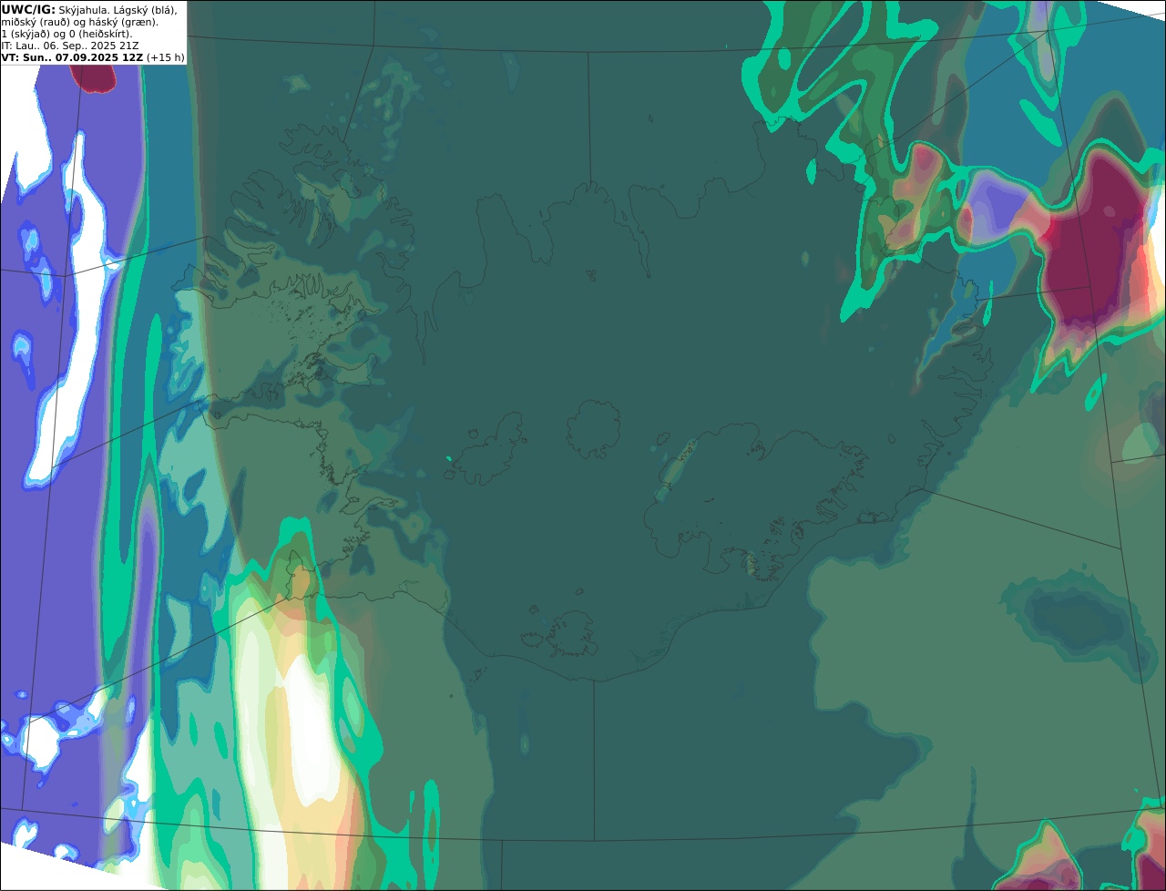Viewport: 1166px width, 891px height.
Task: Click the 'UWC/IG:' bold title text
Action: tap(28, 10)
